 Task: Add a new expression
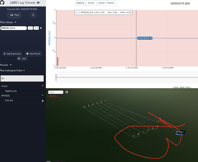[x=12, y=54]
